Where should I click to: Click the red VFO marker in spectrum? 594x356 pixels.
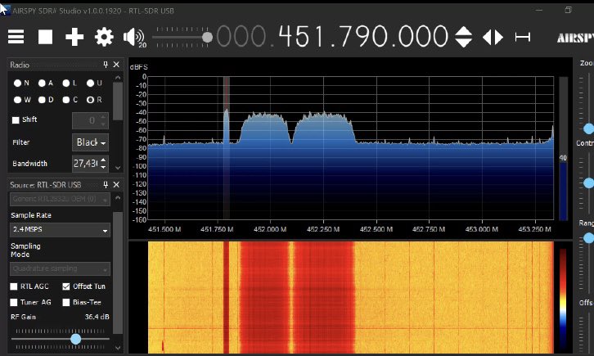pyautogui.click(x=226, y=147)
